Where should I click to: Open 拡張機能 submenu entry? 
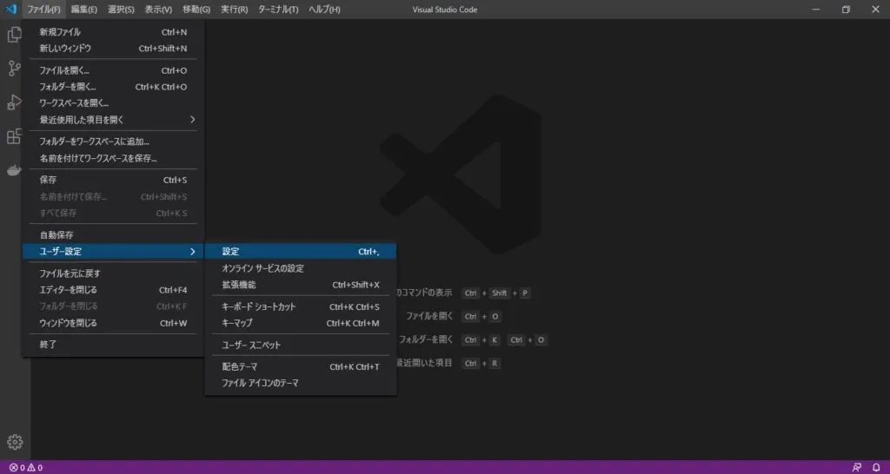point(301,285)
